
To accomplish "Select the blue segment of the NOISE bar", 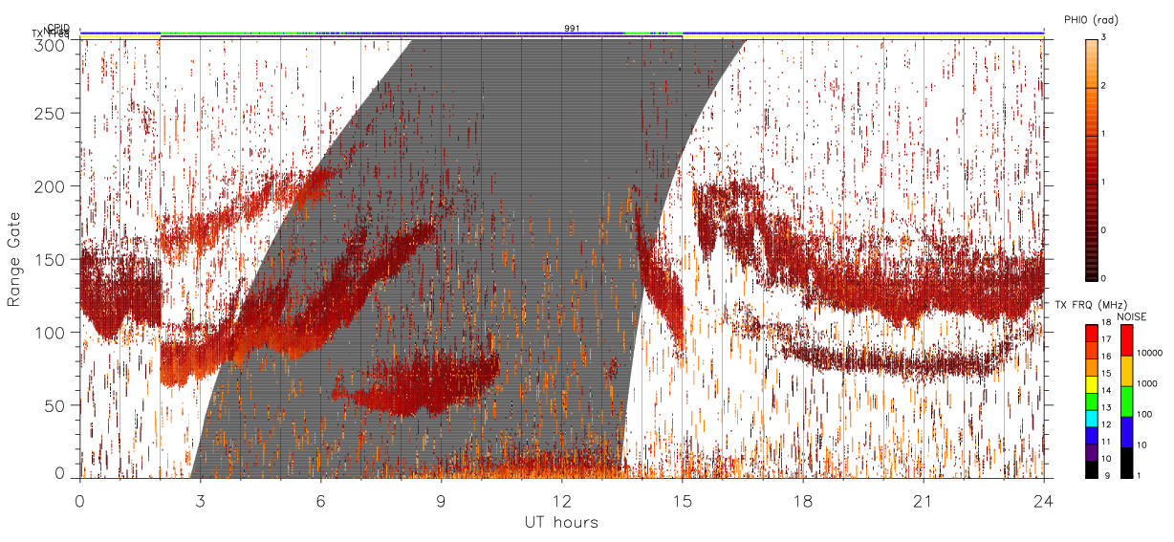I will [1127, 432].
